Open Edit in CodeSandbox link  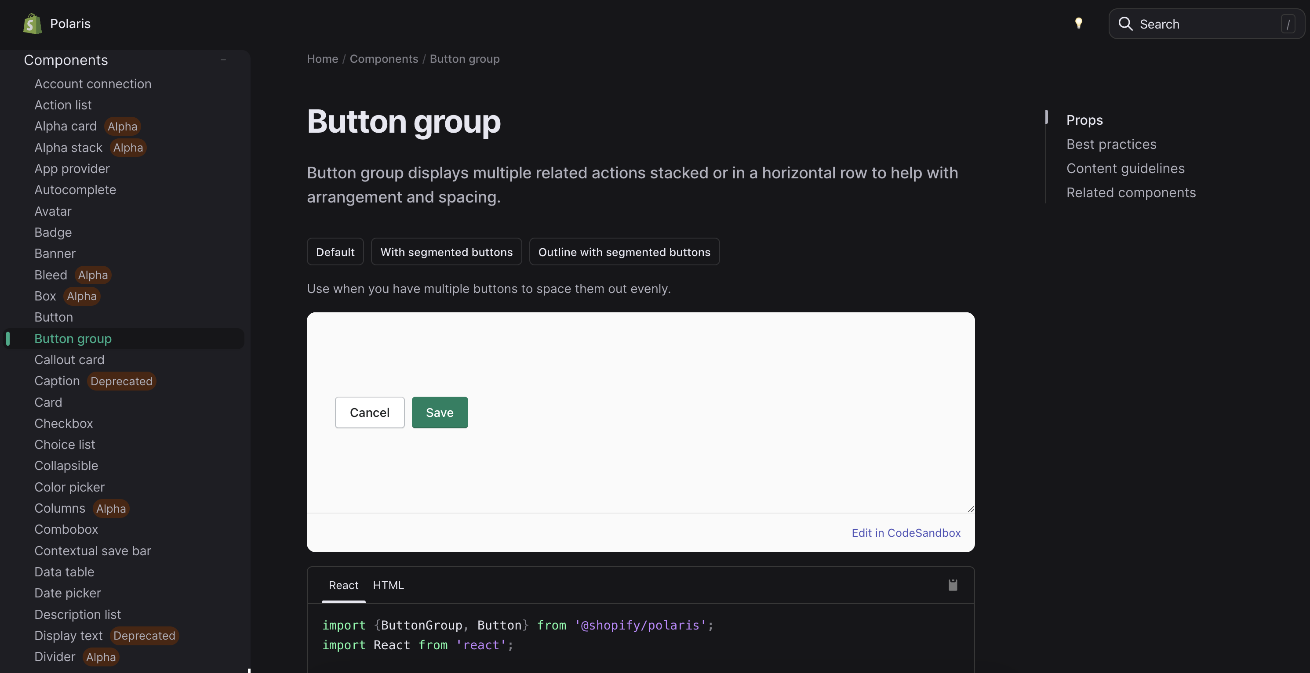point(906,533)
